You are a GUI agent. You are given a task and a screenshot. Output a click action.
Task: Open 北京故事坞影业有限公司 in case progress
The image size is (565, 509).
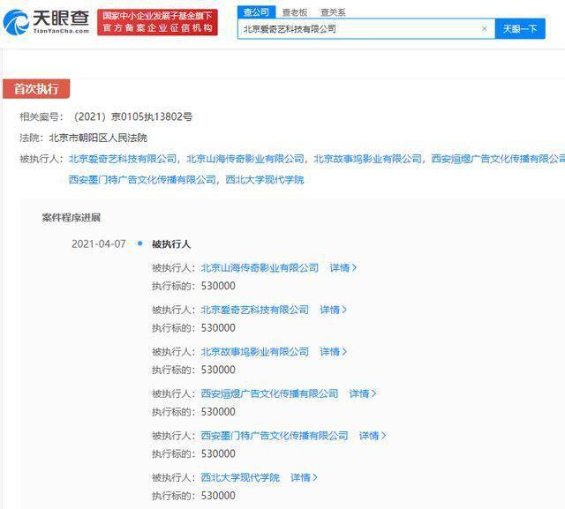[x=255, y=352]
